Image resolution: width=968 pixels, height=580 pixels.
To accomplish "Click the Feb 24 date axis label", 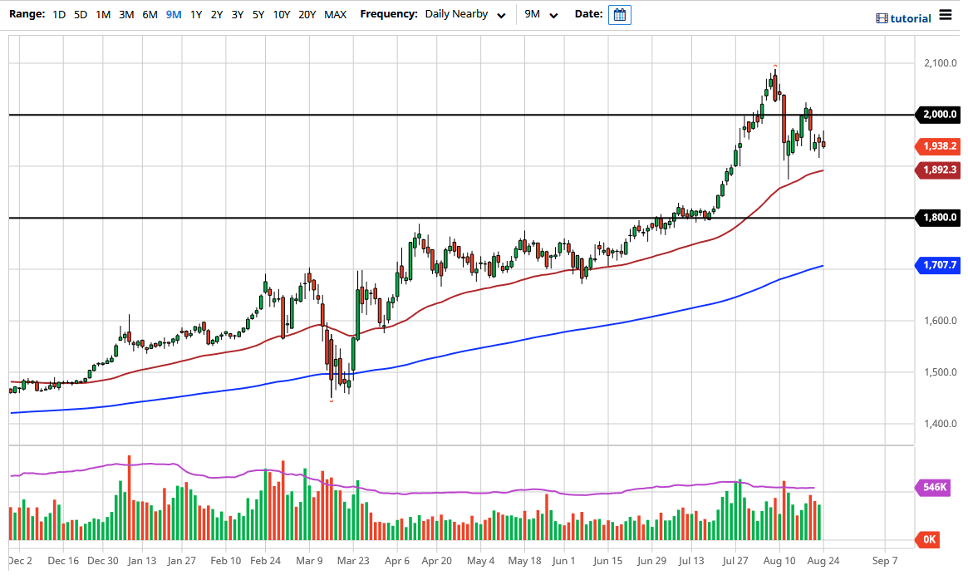I will coord(265,561).
